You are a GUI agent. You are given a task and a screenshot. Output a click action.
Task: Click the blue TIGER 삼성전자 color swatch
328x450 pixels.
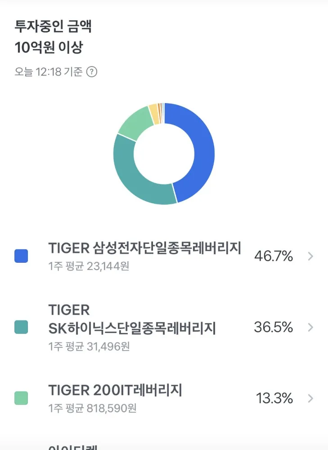(x=21, y=256)
